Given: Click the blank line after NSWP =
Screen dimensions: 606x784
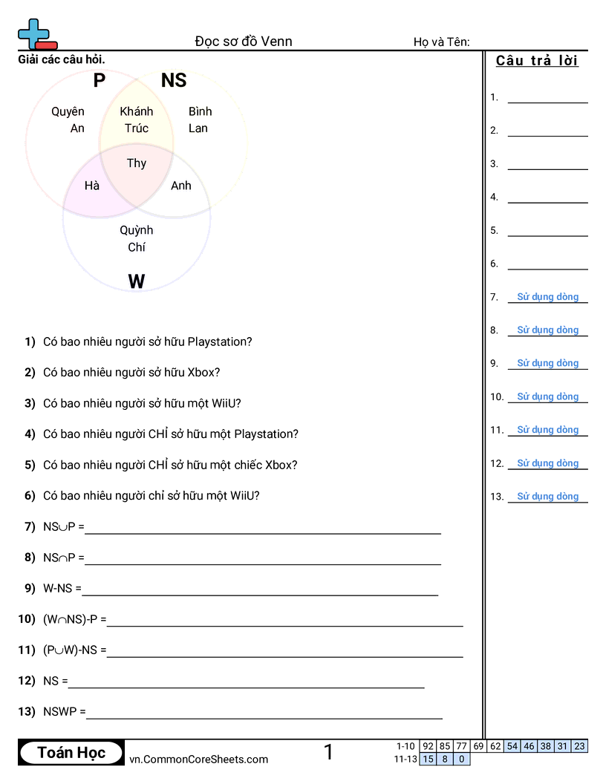Looking at the screenshot, I should point(264,713).
